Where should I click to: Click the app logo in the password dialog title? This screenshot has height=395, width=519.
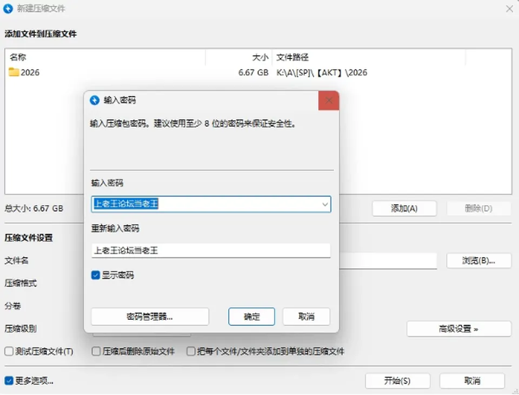(x=95, y=101)
